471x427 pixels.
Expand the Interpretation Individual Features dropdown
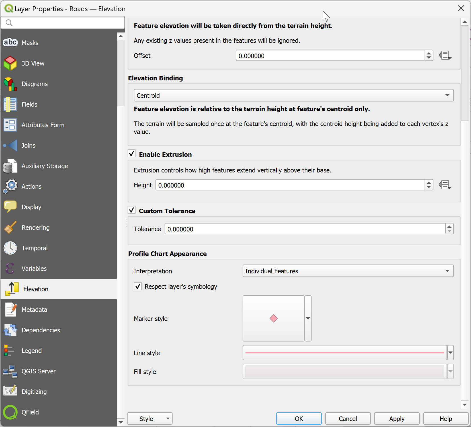(348, 271)
